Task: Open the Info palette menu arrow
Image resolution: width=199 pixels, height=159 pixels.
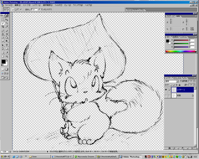Action: pyautogui.click(x=196, y=16)
